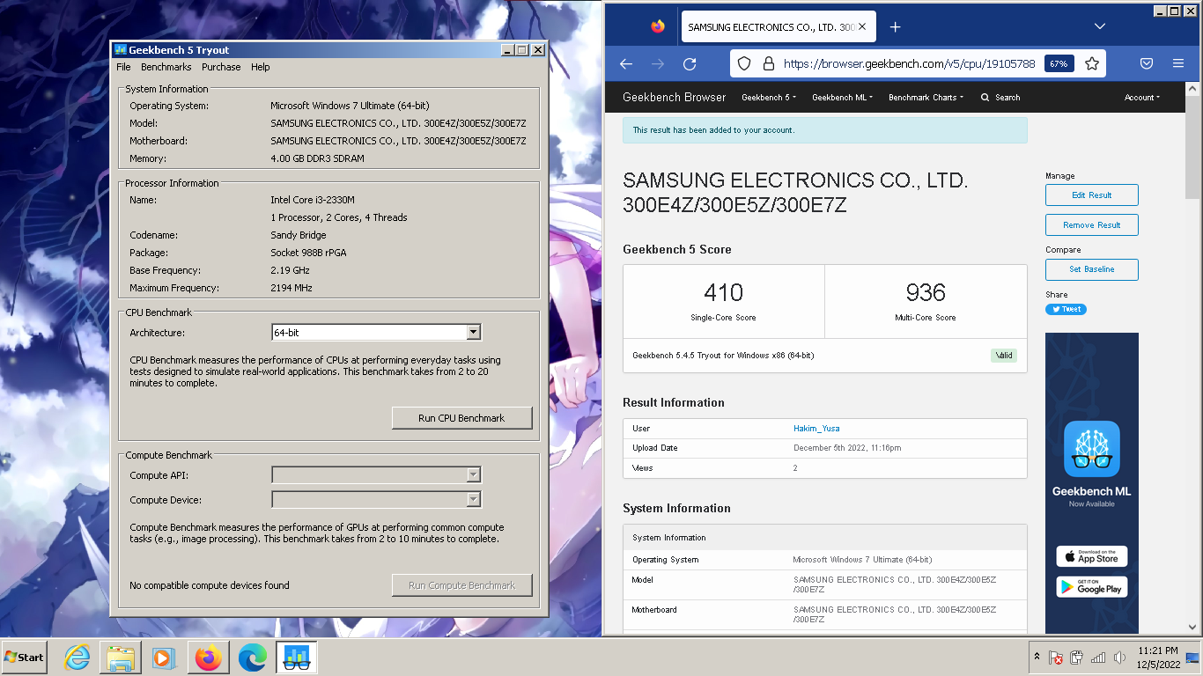Screen dimensions: 1203x676
Task: Click the padlock site info icon
Action: point(768,63)
